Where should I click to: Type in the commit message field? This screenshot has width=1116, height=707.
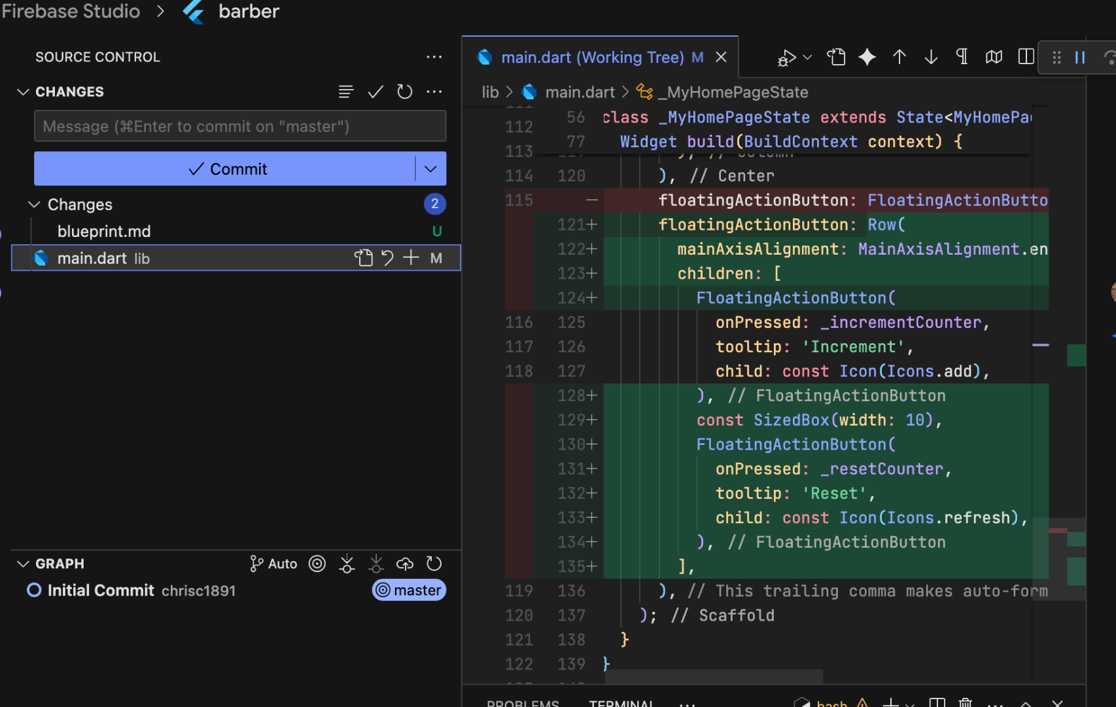pos(239,126)
